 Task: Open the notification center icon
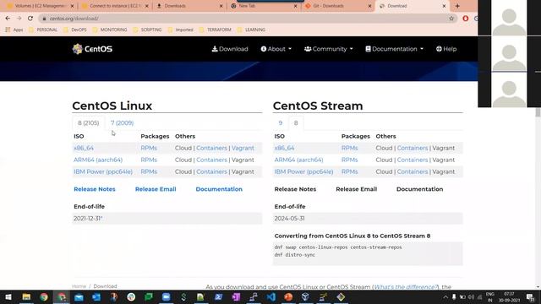[x=530, y=296]
